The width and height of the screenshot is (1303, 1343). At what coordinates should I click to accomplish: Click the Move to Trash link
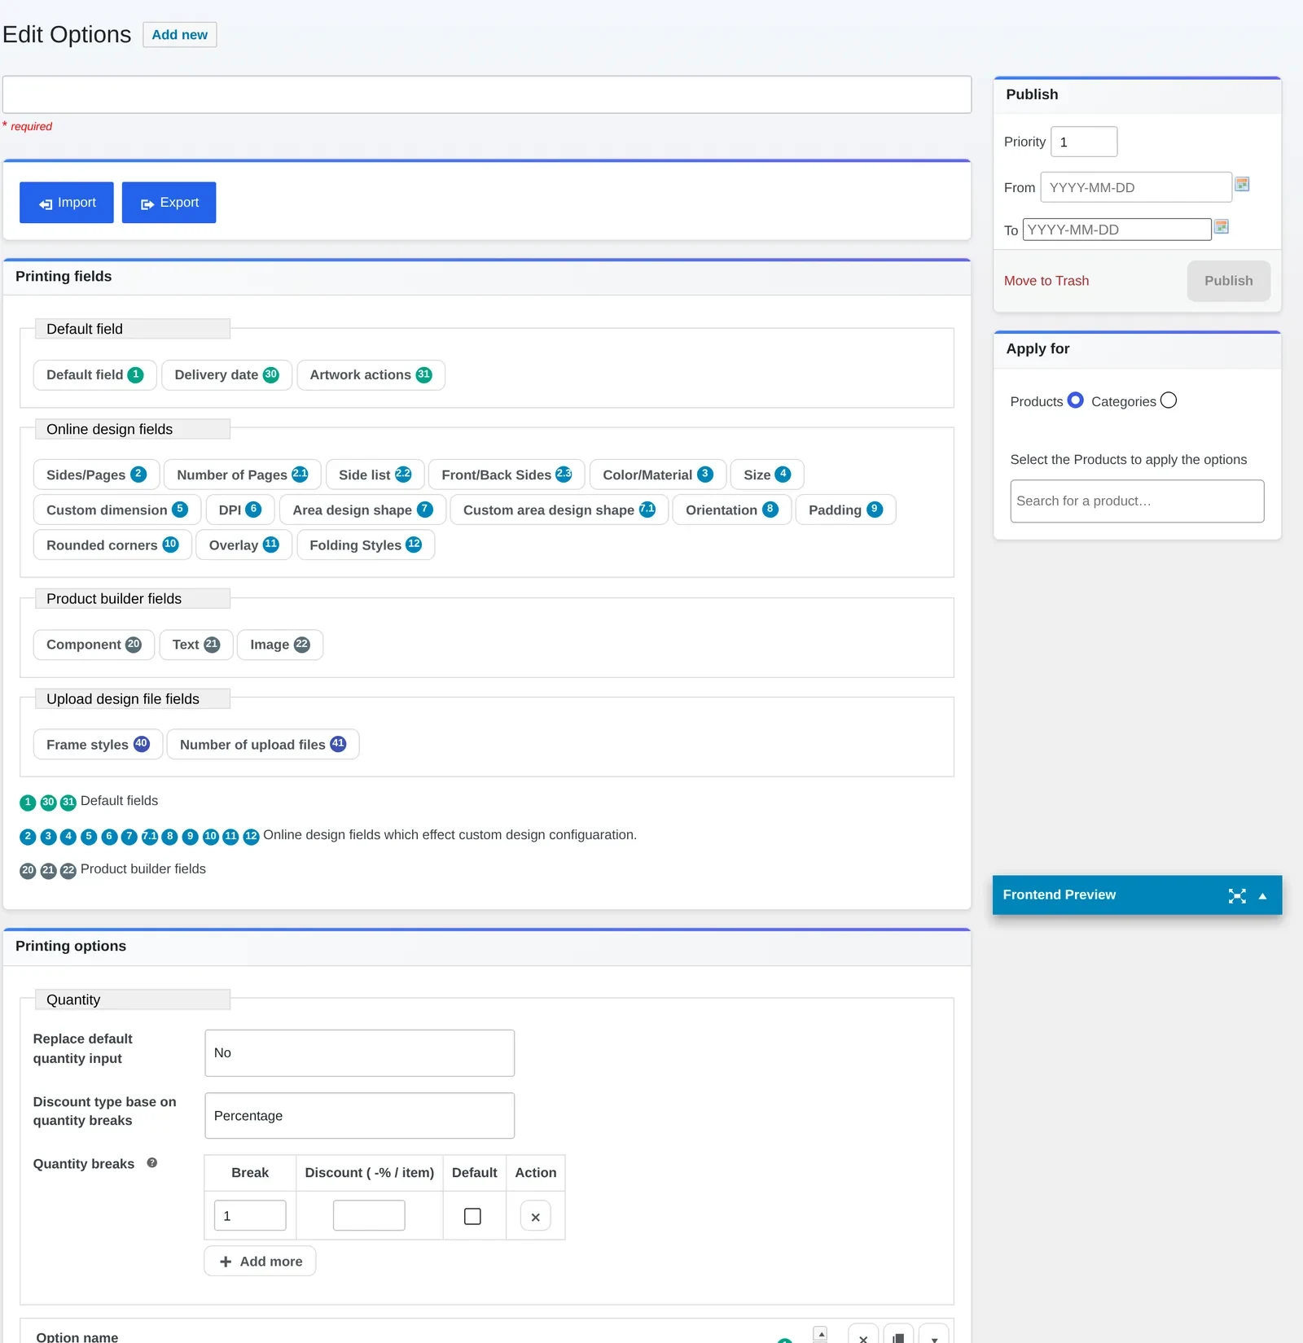pos(1046,281)
